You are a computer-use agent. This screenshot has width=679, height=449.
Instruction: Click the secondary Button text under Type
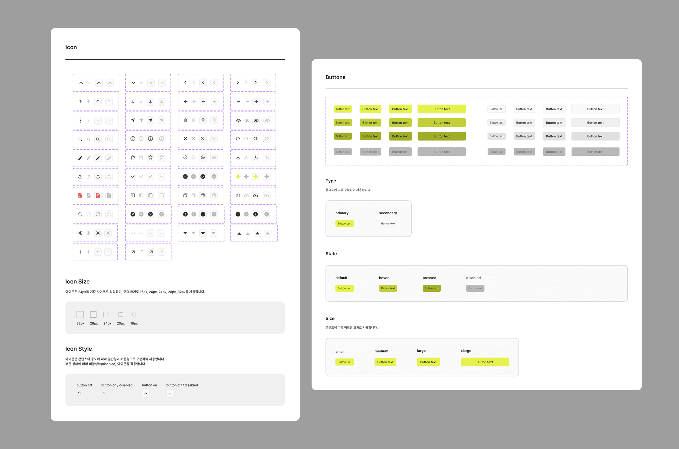[x=388, y=223]
